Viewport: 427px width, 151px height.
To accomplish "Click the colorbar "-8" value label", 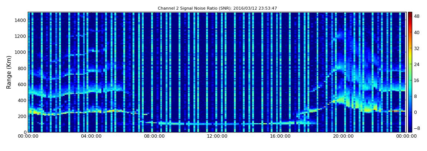I will click(x=417, y=128).
